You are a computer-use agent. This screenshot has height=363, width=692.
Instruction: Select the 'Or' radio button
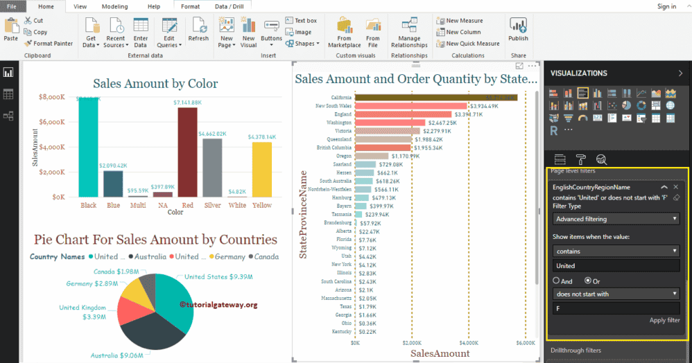pyautogui.click(x=589, y=281)
